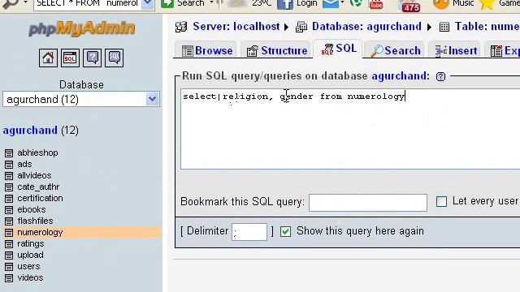Open the ratings table
This screenshot has width=520, height=292.
pos(31,243)
